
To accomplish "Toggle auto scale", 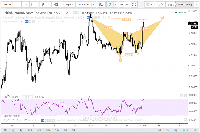I will point(185,130).
